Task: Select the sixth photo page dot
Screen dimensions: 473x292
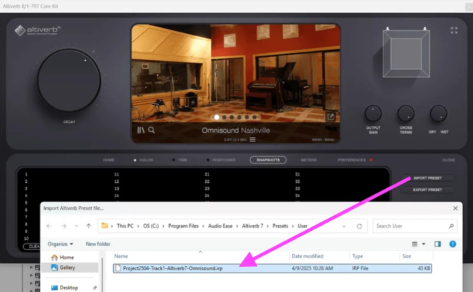Action: (x=255, y=117)
